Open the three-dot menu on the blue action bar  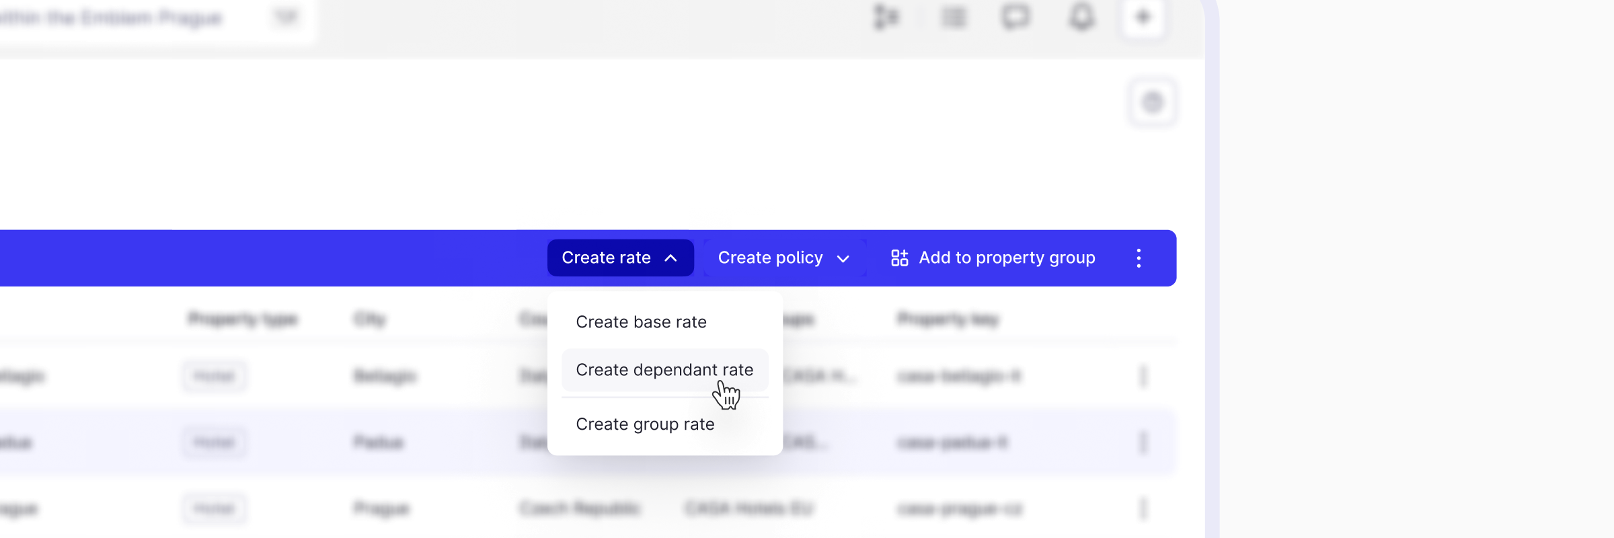(x=1139, y=258)
